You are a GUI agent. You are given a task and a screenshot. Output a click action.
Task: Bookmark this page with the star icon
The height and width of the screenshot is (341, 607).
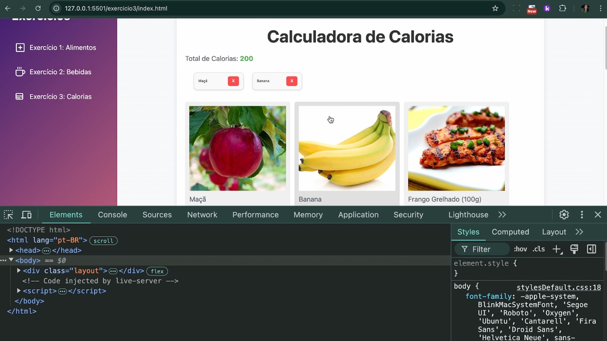[495, 9]
